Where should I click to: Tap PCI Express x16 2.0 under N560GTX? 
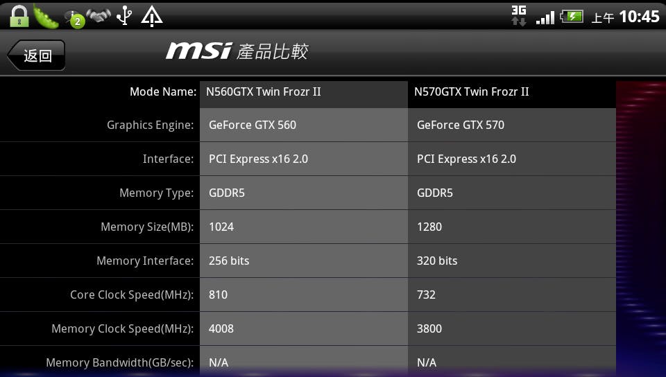coord(304,159)
